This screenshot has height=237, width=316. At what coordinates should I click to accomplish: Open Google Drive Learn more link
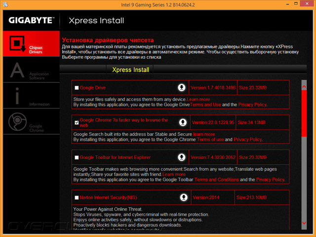click(x=198, y=99)
